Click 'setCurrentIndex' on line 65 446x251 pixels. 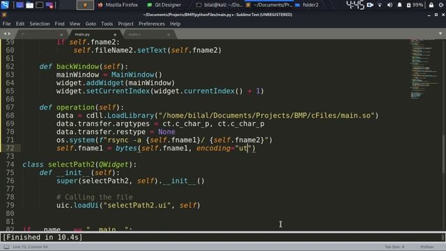click(118, 91)
